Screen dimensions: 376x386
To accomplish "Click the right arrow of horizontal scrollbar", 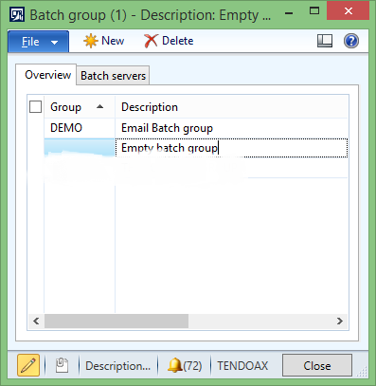I will click(x=340, y=322).
